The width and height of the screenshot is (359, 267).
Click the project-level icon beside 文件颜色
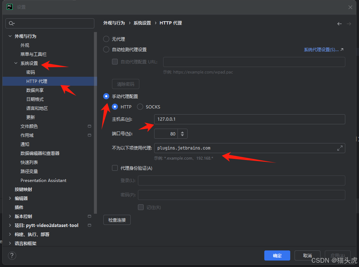(89, 126)
